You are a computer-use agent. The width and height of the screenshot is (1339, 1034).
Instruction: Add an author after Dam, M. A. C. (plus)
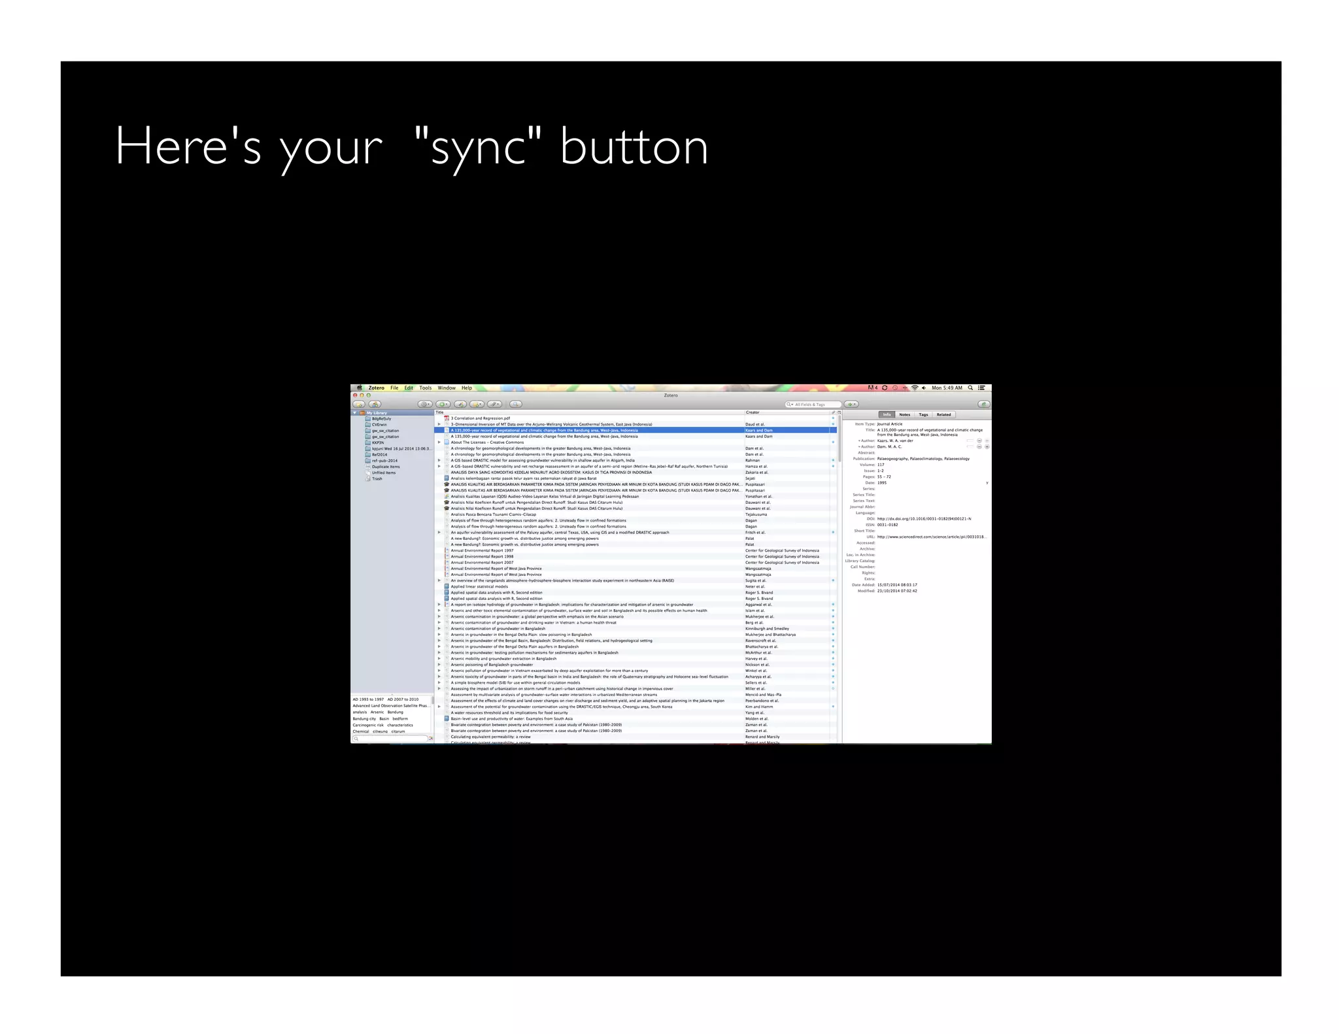click(x=987, y=447)
